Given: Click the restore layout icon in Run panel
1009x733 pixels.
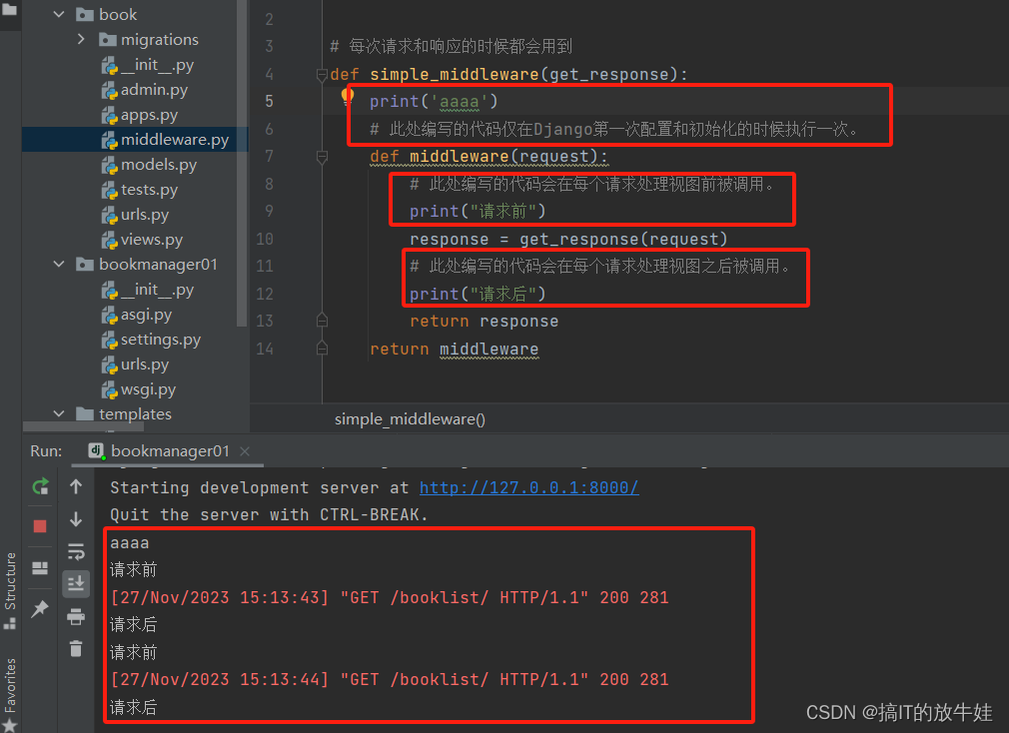Looking at the screenshot, I should tap(40, 568).
